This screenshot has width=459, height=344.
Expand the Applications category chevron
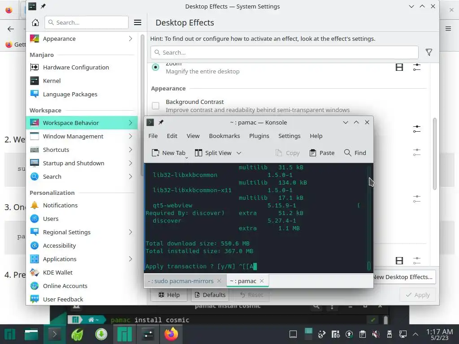[x=130, y=259]
